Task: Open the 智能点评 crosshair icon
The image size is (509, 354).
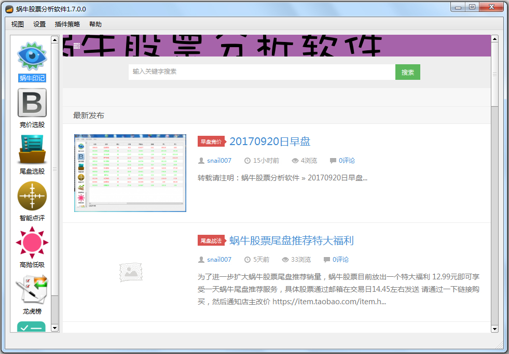Action: (32, 196)
